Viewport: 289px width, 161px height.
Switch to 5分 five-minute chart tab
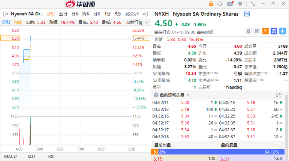[x=118, y=14]
